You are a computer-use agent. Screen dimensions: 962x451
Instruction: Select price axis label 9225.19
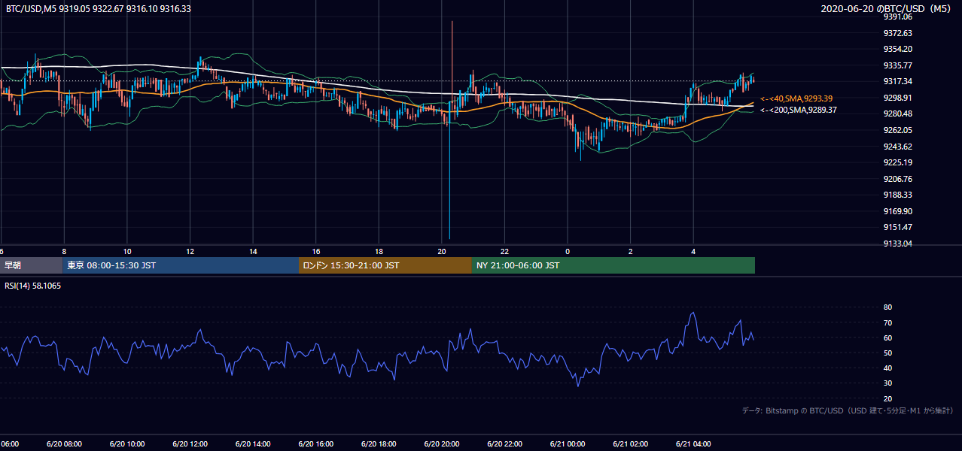(x=898, y=162)
